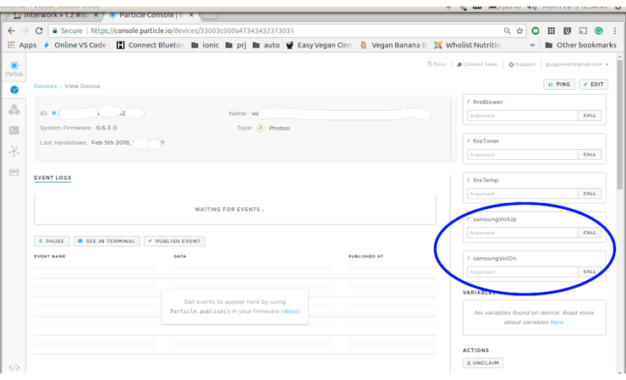
Task: Click the cast screen extension icon
Action: click(x=583, y=30)
